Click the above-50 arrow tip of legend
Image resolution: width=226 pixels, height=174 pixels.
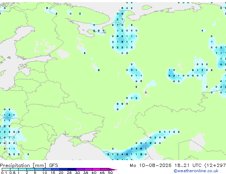click(x=113, y=169)
